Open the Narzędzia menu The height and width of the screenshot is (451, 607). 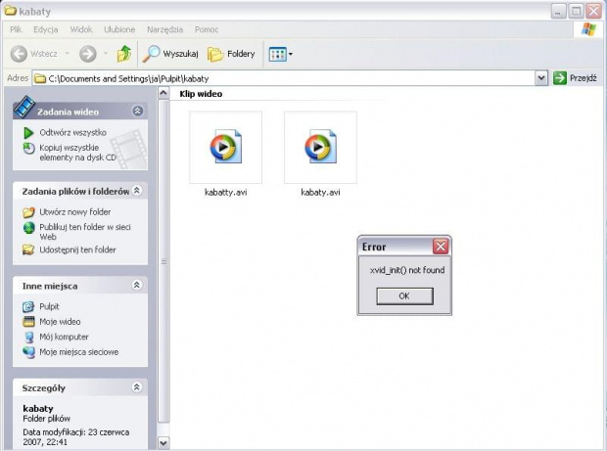[164, 30]
